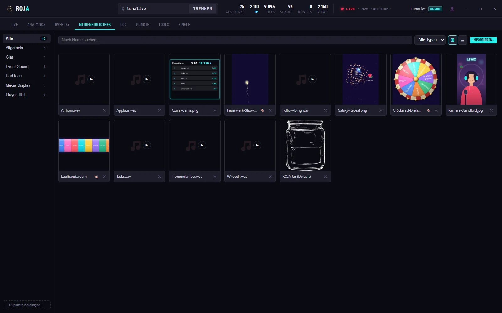Viewport: 502px width, 313px height.
Task: Remove Coins-Game.png with its X icon
Action: pyautogui.click(x=215, y=110)
